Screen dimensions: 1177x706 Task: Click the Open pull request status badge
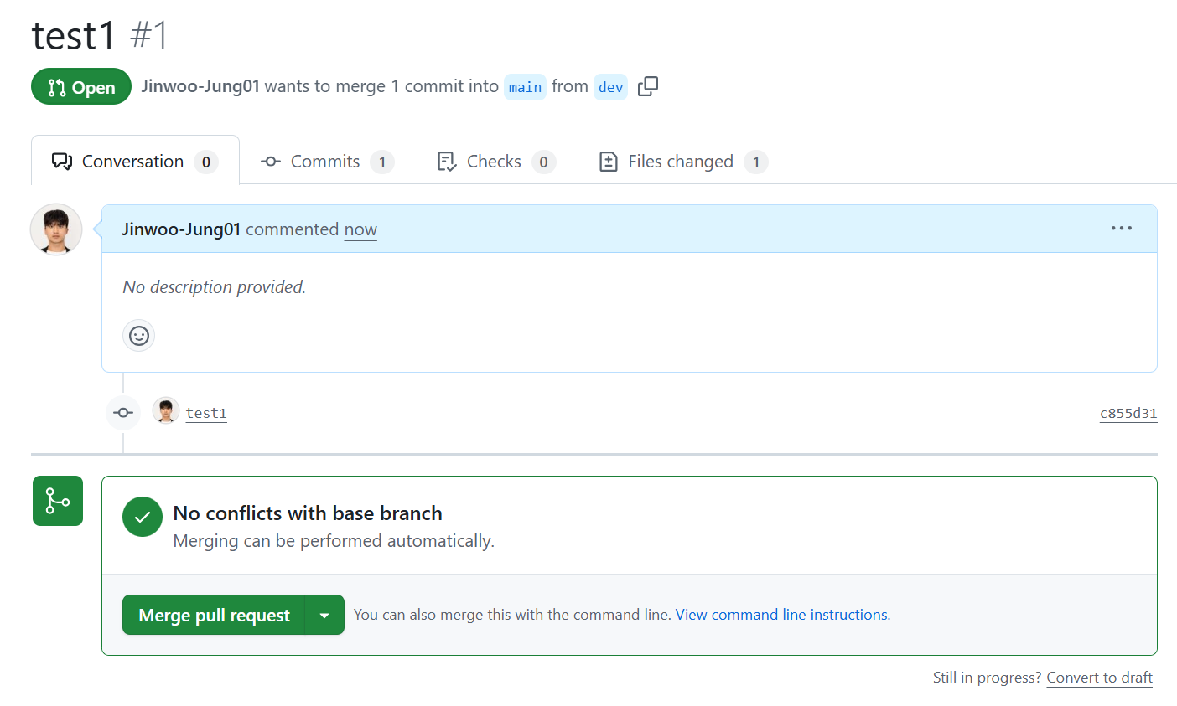(81, 86)
